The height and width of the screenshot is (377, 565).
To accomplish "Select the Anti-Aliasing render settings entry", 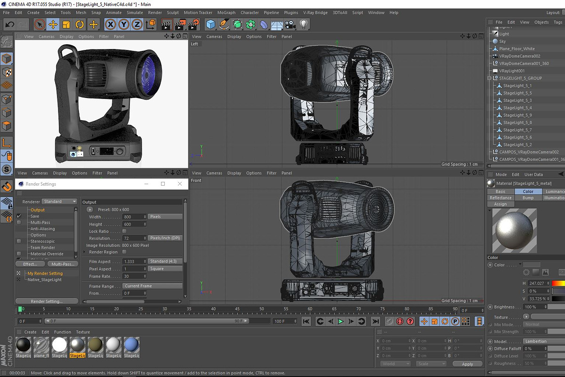I will click(43, 229).
